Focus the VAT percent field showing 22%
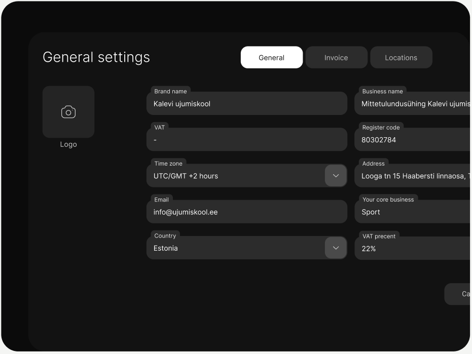The image size is (472, 354). 413,249
